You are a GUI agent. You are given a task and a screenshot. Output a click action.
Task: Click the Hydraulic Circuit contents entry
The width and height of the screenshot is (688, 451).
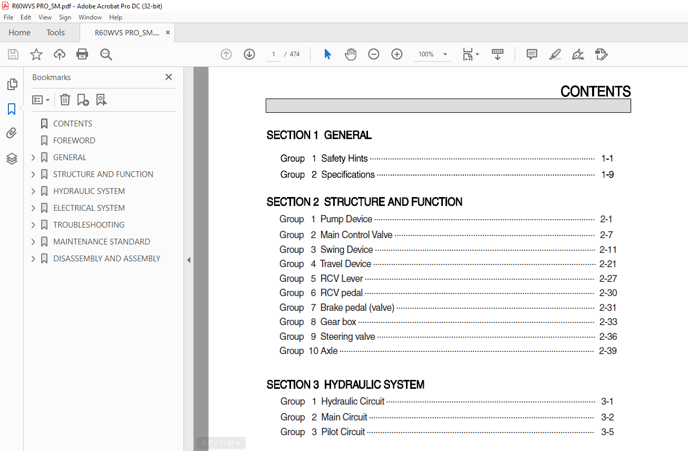coord(447,401)
